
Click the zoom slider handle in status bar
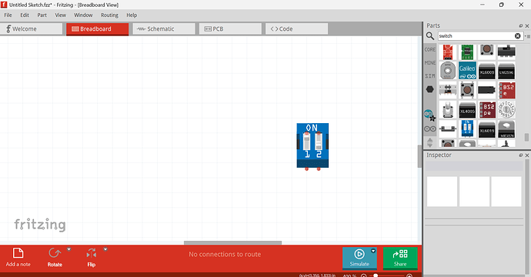point(376,275)
